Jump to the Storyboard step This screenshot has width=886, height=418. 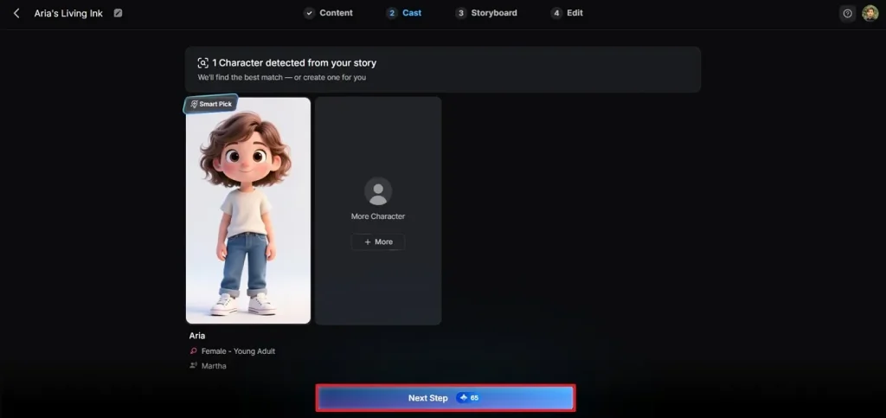pyautogui.click(x=486, y=13)
